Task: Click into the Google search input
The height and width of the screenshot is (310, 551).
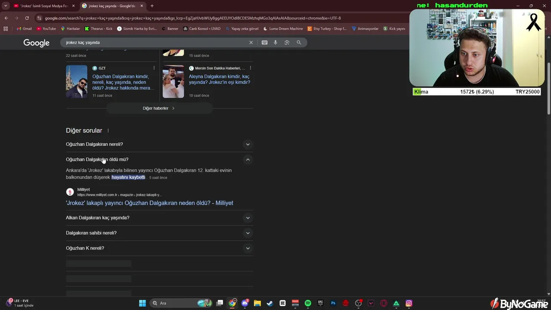Action: click(155, 43)
